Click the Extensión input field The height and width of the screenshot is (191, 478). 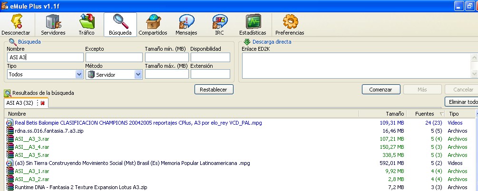210,74
